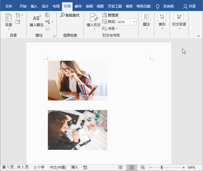Click the 索引 index icon
This screenshot has width=203, height=171.
click(162, 17)
